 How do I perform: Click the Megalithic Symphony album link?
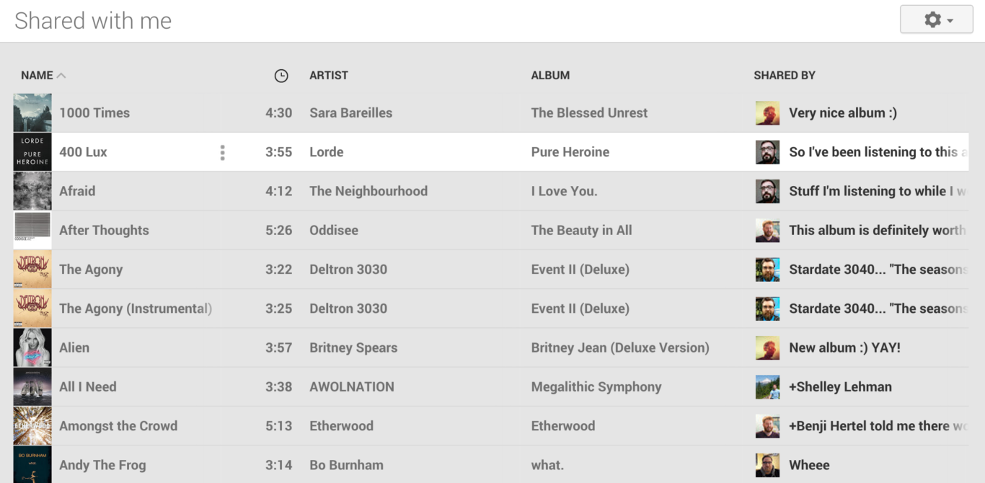coord(596,387)
